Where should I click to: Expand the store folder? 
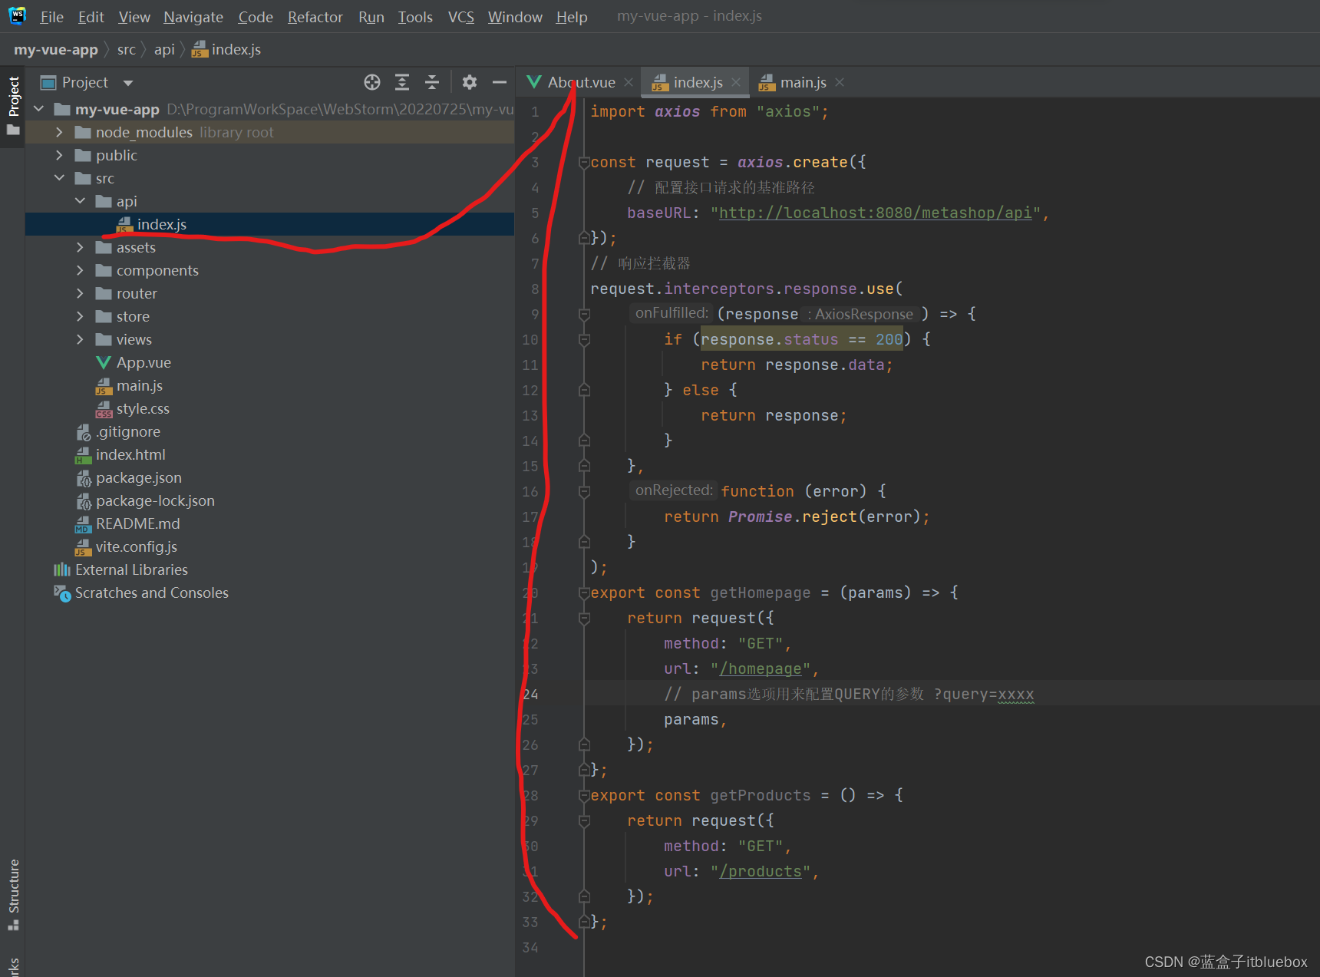tap(80, 316)
